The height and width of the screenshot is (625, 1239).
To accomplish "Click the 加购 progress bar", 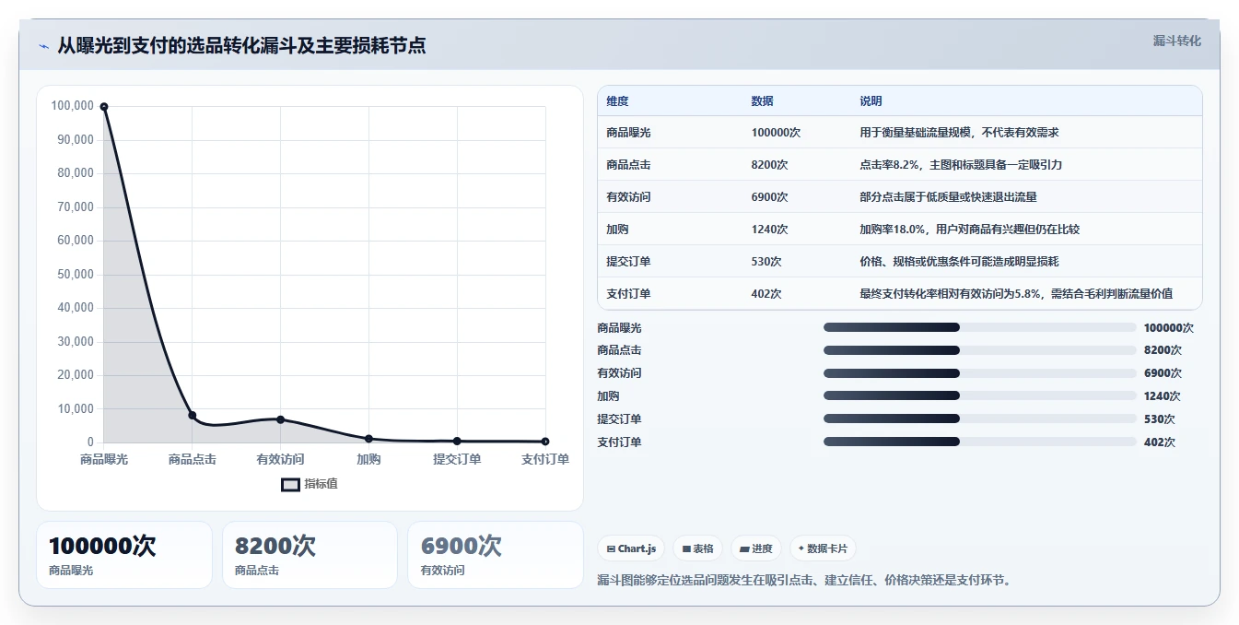I will (979, 396).
